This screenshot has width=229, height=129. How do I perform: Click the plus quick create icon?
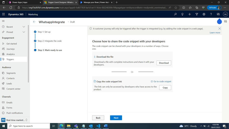pyautogui.click(x=190, y=14)
